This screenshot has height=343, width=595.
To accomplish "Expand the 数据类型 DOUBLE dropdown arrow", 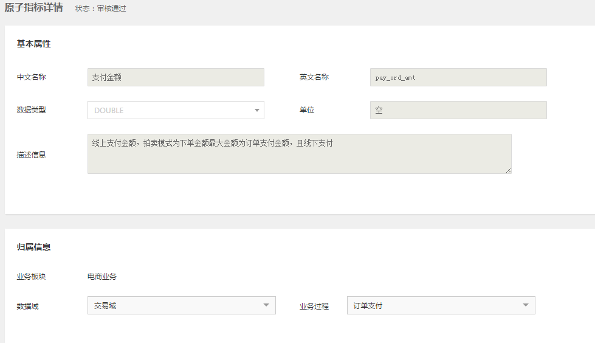I will [257, 110].
